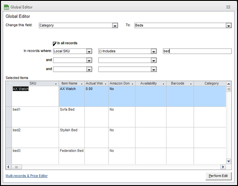This screenshot has height=186, width=238.
Task: Expand the Includes operator dropdown
Action: [x=154, y=51]
